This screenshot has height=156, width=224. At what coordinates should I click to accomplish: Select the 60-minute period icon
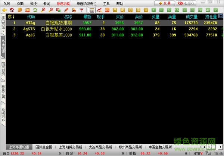coord(192,10)
